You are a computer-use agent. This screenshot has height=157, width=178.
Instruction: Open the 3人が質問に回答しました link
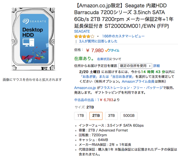point(98,41)
